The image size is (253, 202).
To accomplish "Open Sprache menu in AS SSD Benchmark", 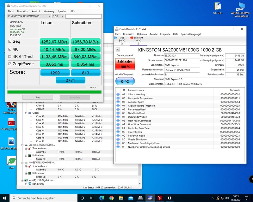I will point(62,11).
